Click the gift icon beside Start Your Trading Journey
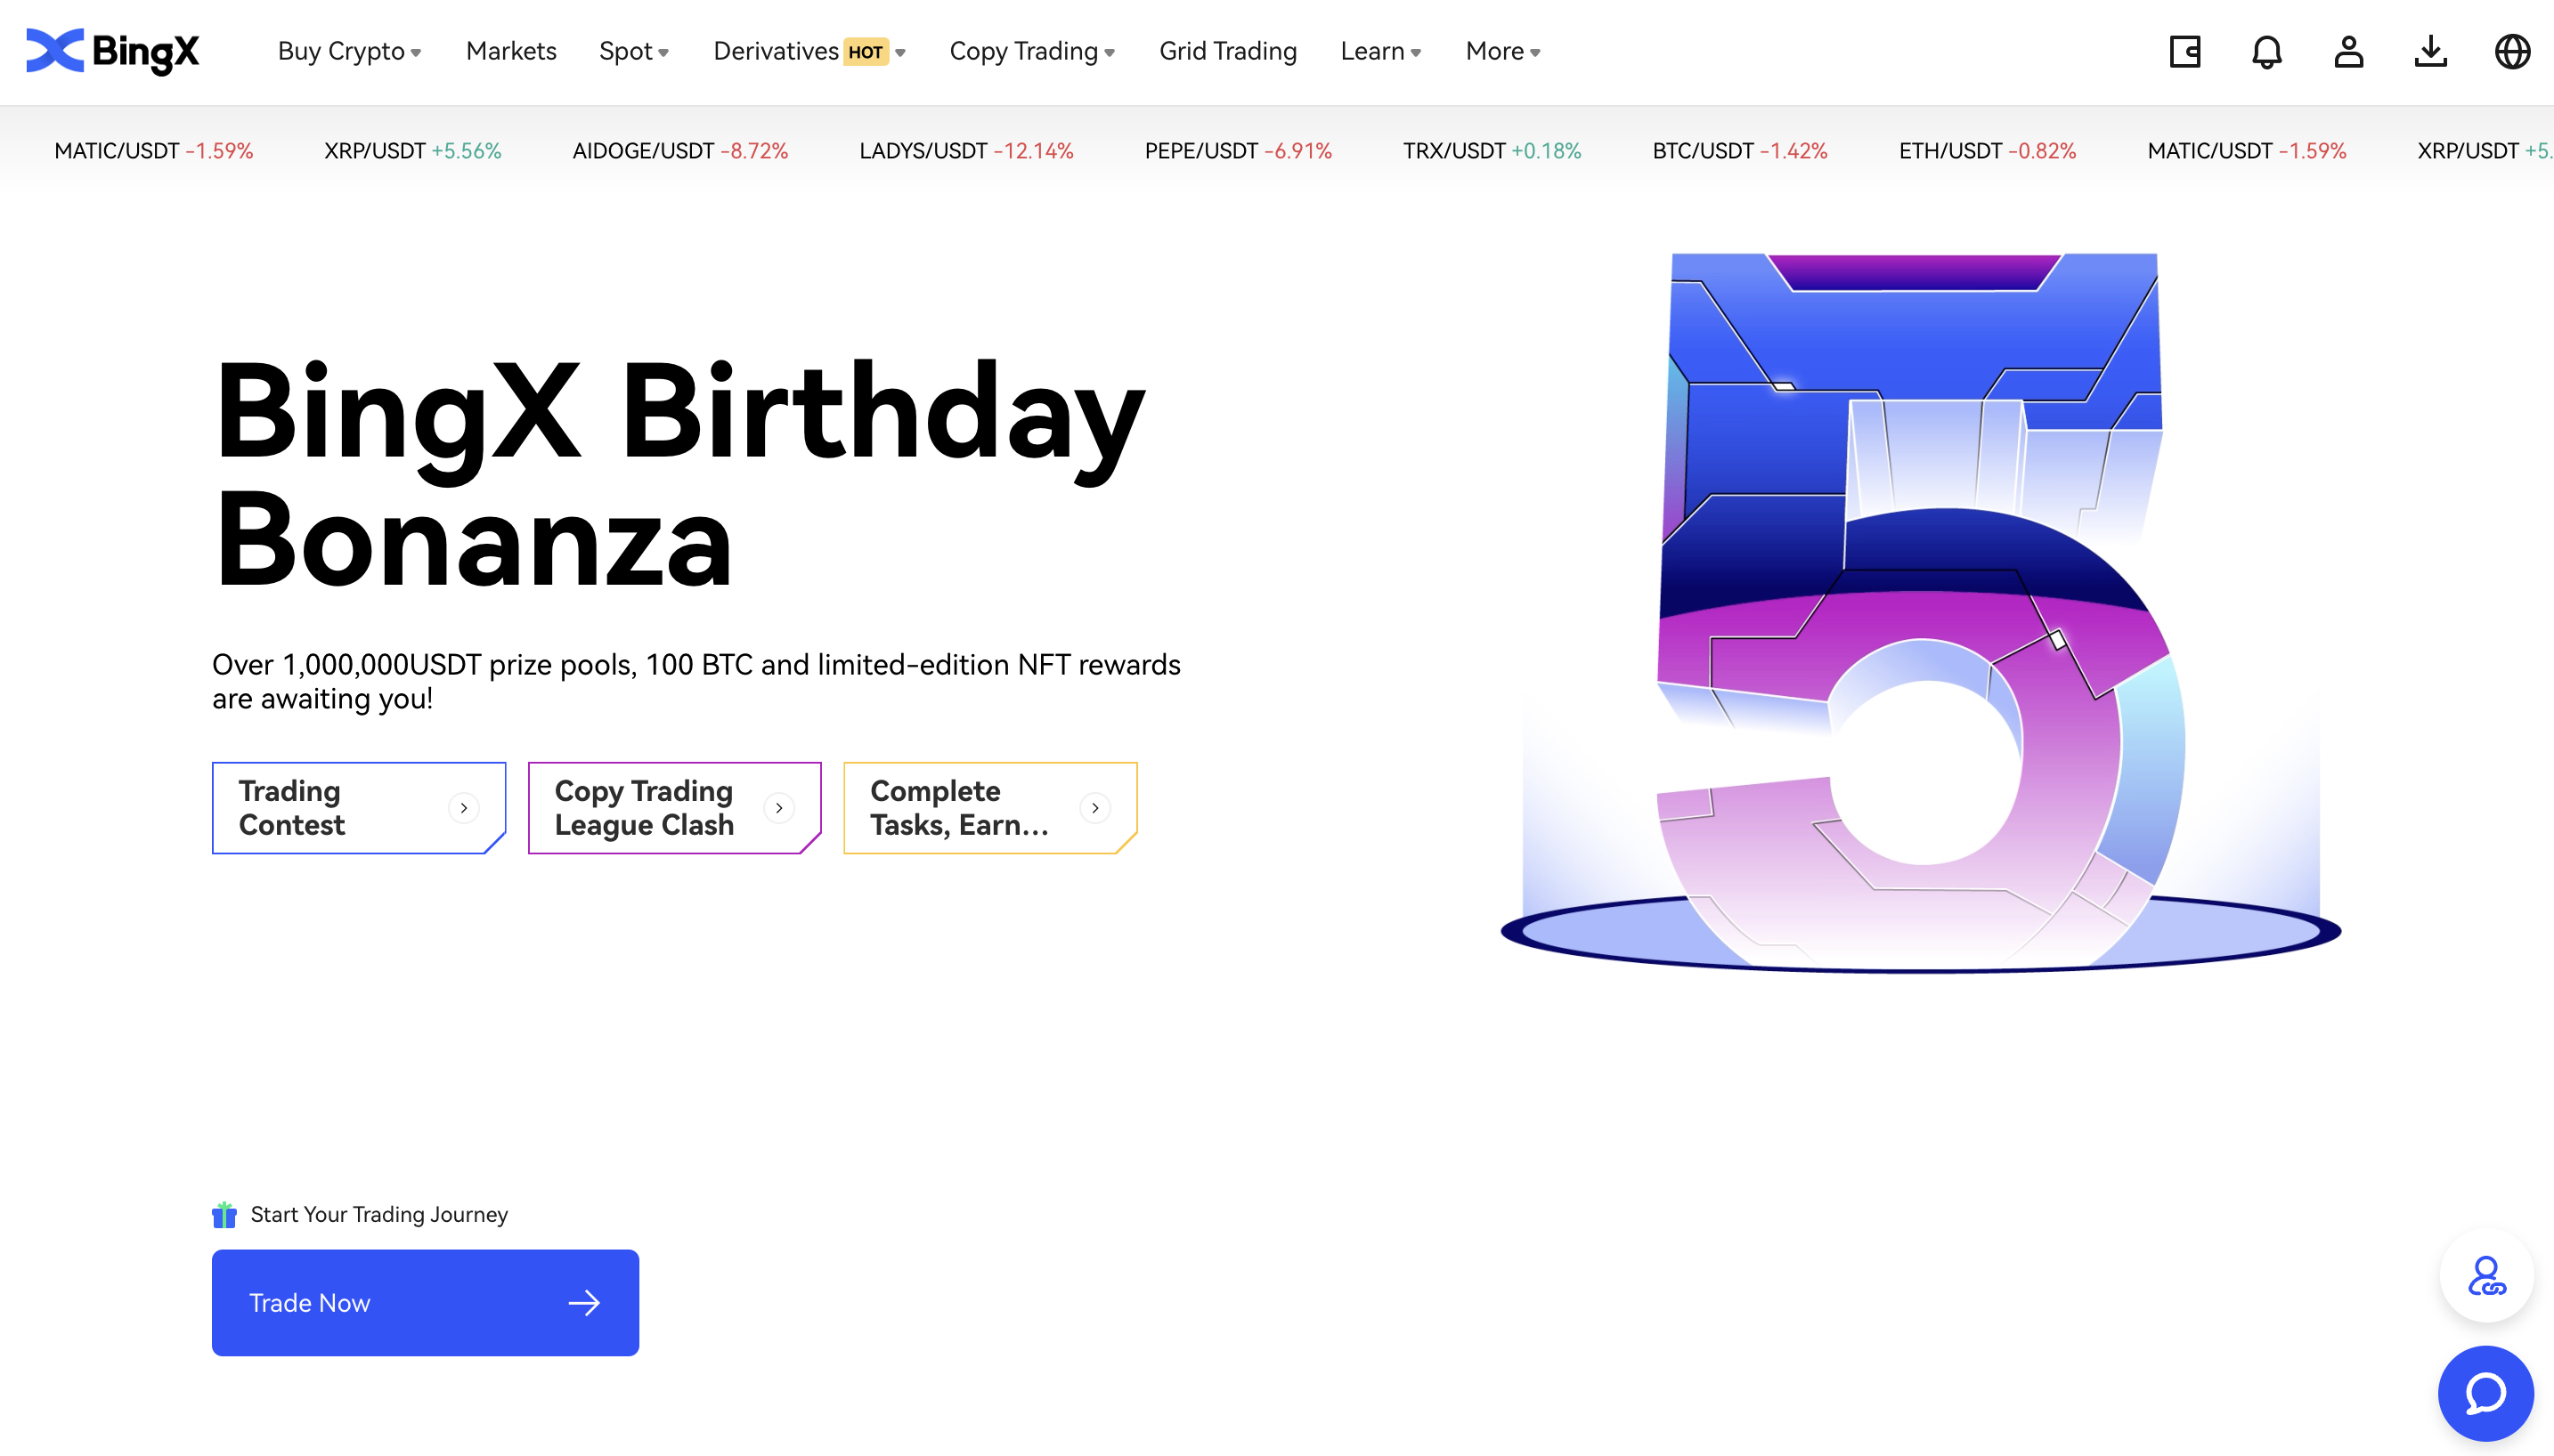 (x=224, y=1214)
